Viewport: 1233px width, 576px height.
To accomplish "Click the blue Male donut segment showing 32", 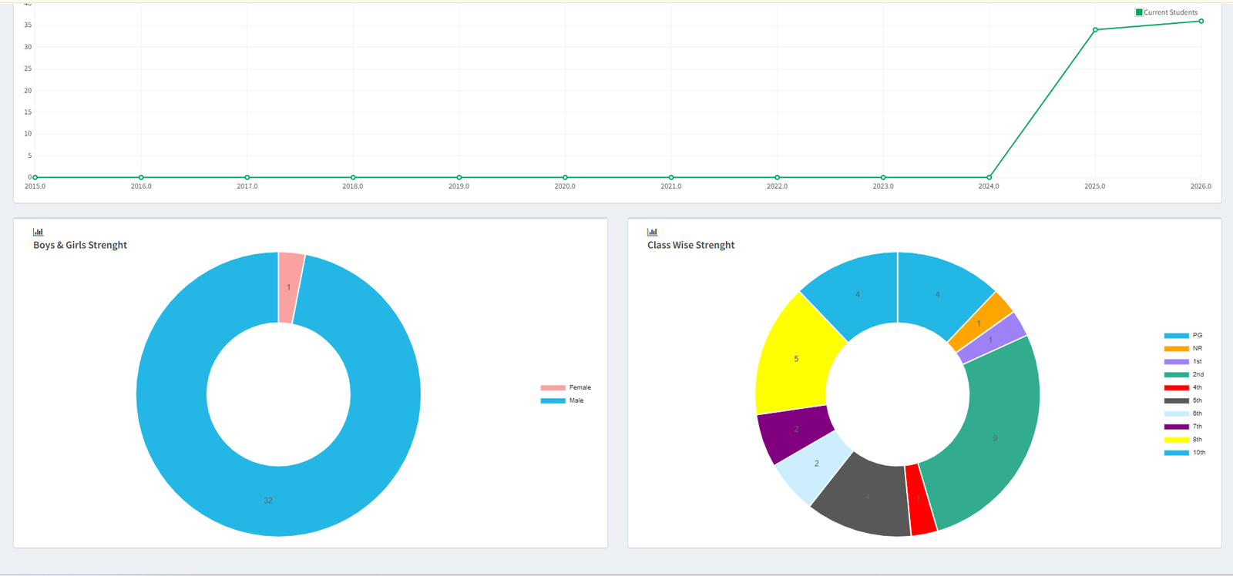I will click(268, 501).
